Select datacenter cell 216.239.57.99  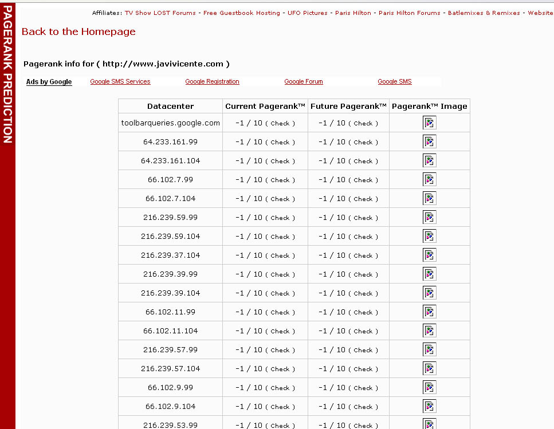pos(170,349)
